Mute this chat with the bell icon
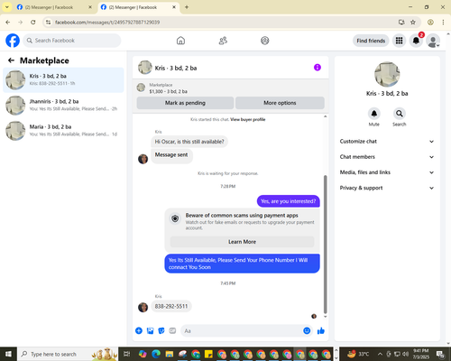 click(374, 114)
